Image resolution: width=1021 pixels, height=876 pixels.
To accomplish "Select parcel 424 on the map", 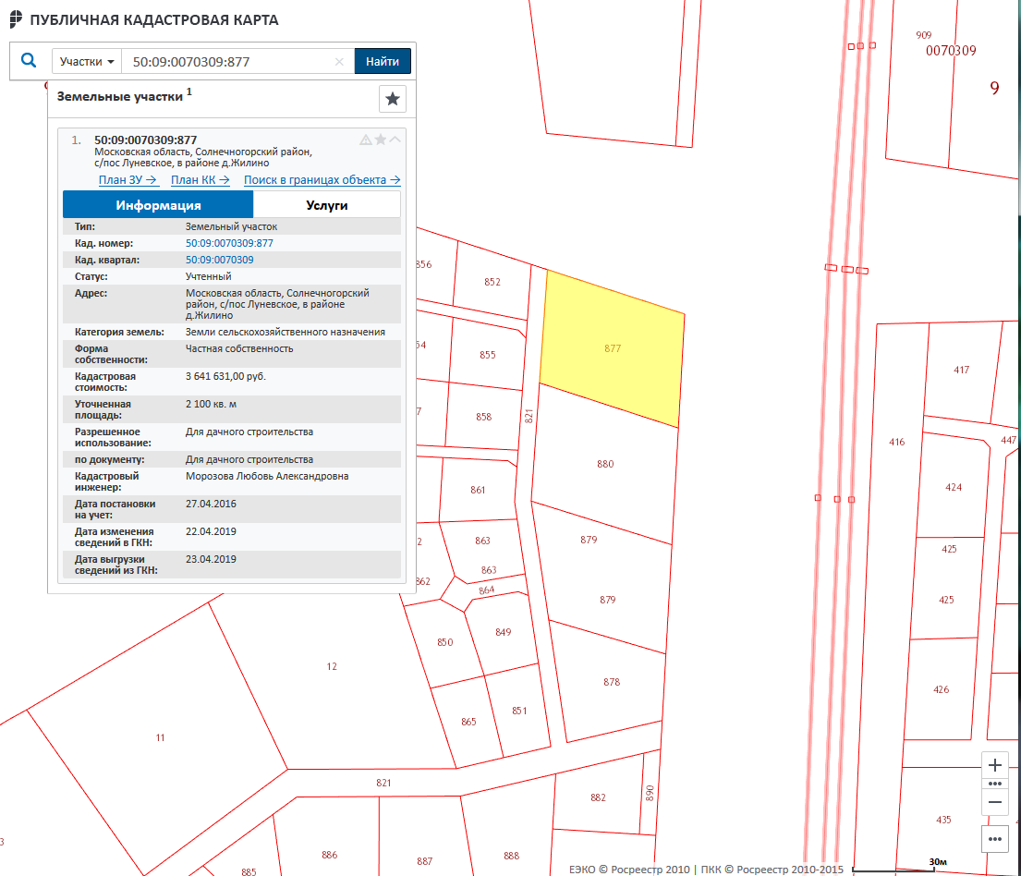I will [x=954, y=487].
